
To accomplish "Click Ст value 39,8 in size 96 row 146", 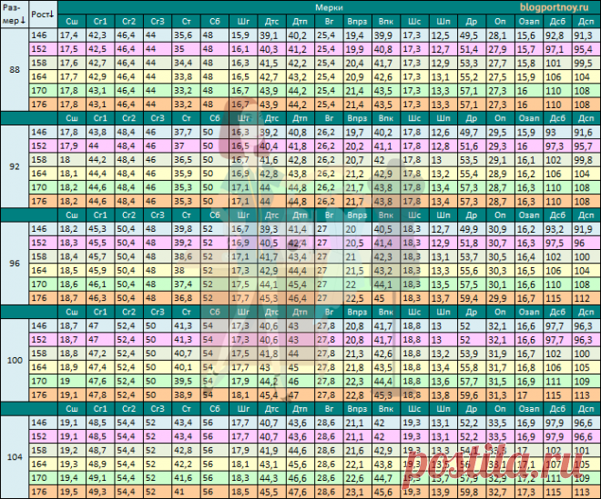I will point(186,229).
